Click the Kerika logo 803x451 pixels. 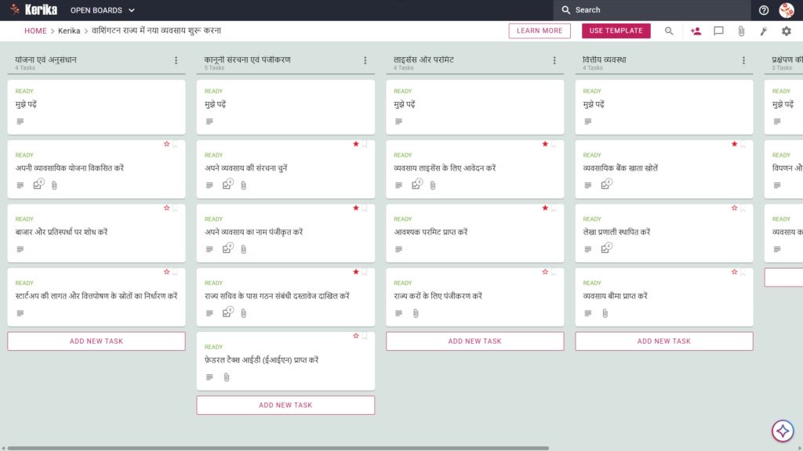33,9
